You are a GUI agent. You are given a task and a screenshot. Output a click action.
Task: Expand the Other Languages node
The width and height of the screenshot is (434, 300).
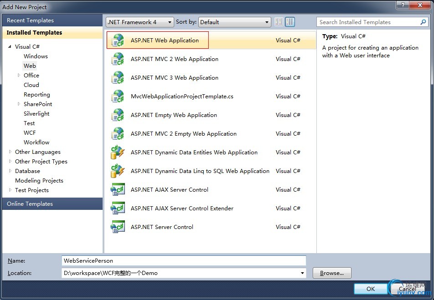coord(10,152)
